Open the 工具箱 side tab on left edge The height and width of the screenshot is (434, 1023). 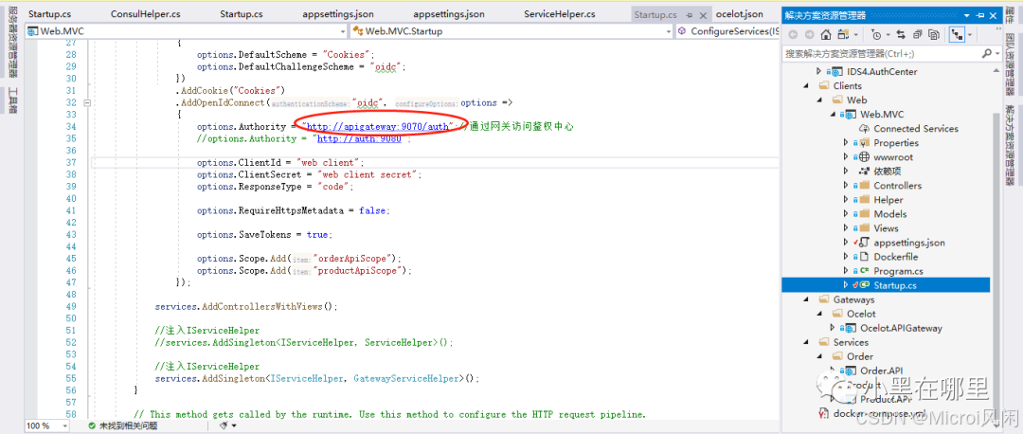(x=12, y=101)
